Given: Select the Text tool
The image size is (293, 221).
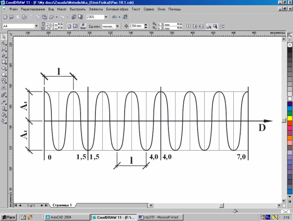Looking at the screenshot, I should [4, 87].
